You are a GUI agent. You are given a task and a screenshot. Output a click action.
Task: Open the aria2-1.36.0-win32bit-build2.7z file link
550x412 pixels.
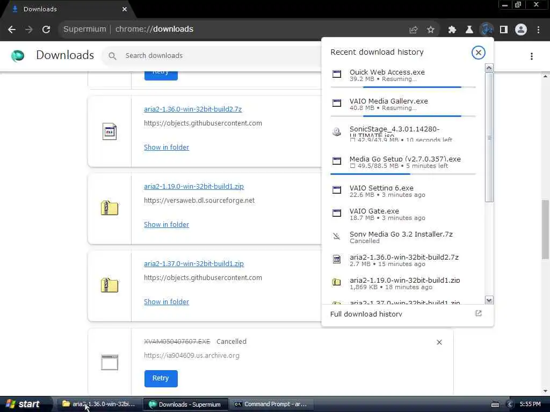(x=193, y=109)
